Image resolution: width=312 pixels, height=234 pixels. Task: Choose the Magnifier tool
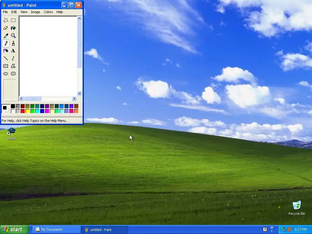pos(13,36)
